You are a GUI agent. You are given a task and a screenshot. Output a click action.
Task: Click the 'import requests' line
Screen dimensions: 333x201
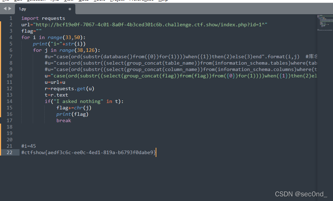43,18
